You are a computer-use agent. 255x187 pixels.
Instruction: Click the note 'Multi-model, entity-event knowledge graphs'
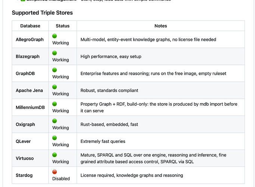(x=125, y=40)
